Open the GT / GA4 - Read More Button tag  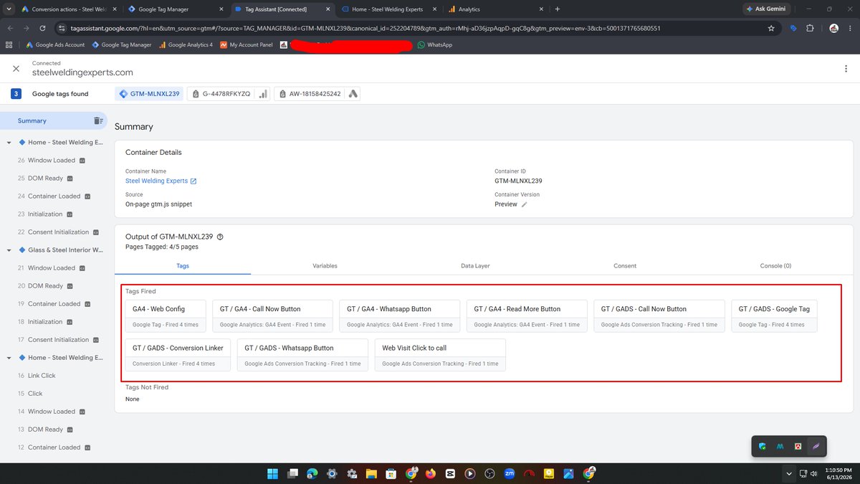tap(527, 316)
